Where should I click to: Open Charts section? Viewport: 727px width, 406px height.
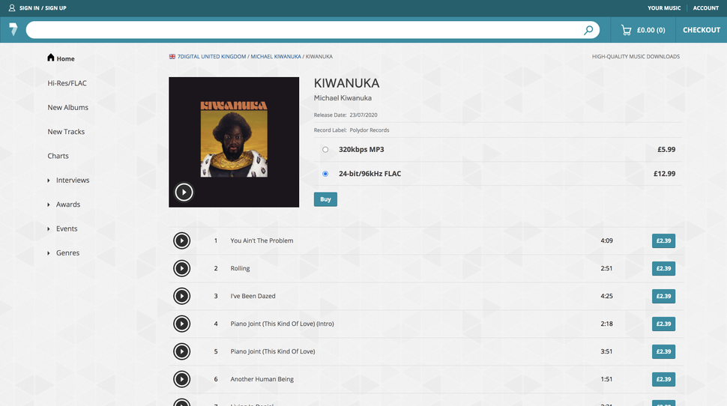58,156
